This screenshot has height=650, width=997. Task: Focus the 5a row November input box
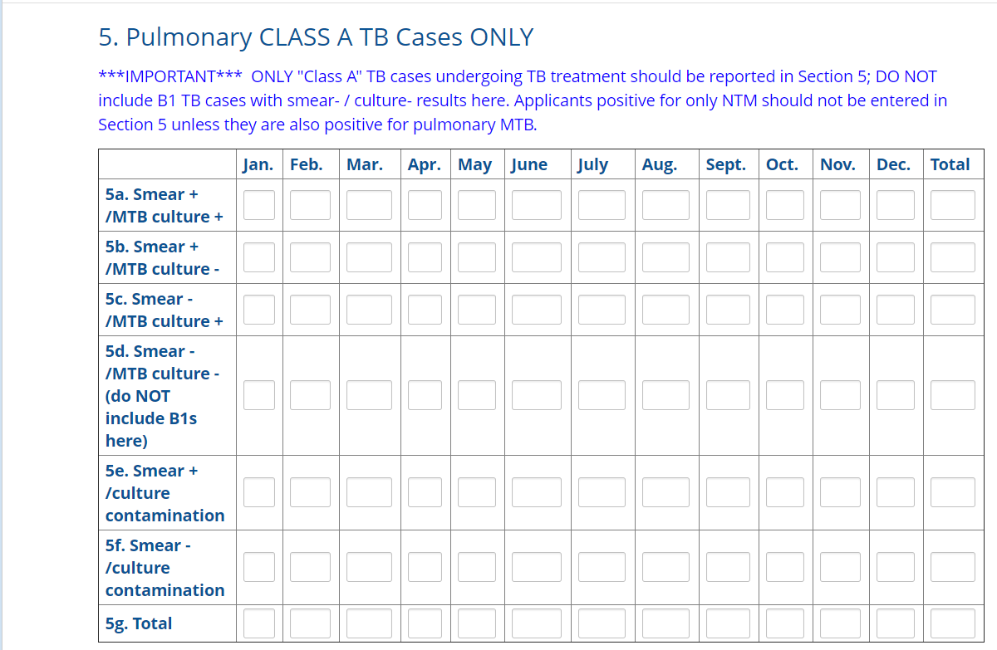[840, 205]
